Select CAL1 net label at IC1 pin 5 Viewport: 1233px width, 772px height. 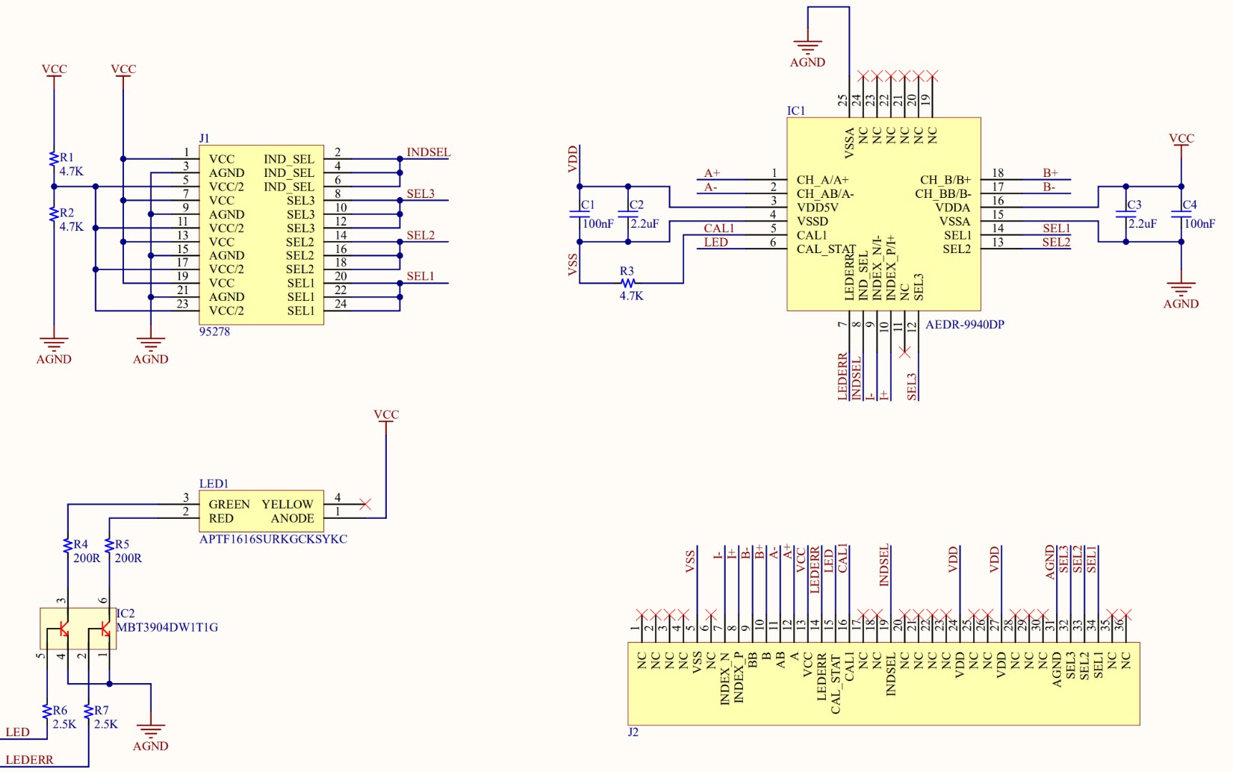click(719, 228)
